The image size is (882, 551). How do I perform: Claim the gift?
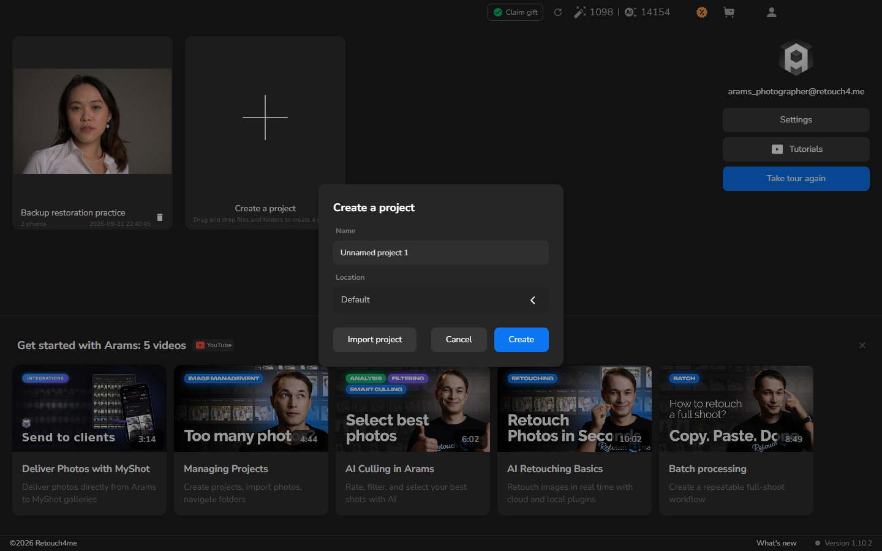(x=515, y=12)
